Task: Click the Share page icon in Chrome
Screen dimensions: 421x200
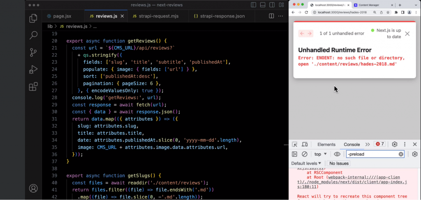Action: pos(381,12)
